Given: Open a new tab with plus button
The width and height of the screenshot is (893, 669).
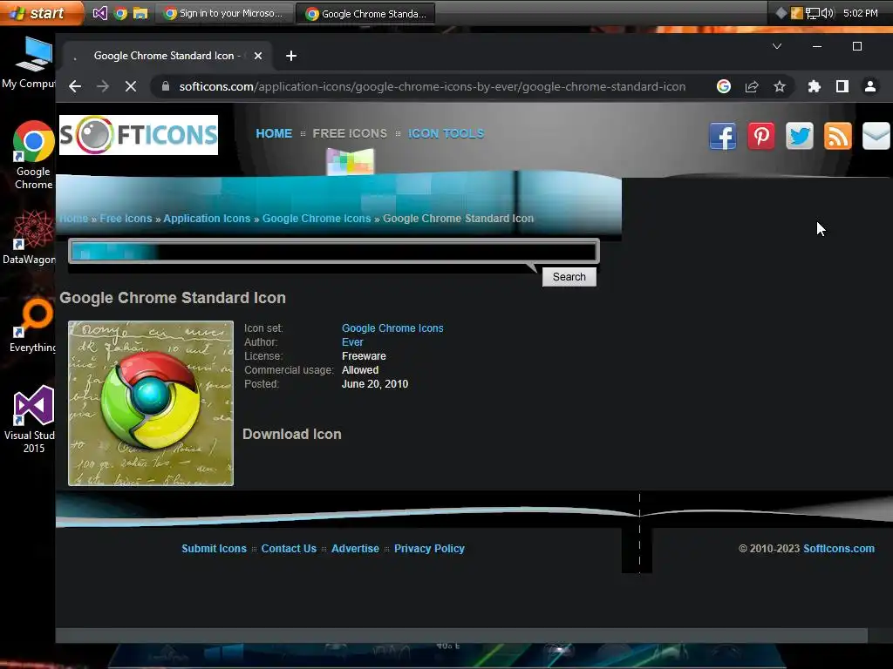Looking at the screenshot, I should [291, 56].
